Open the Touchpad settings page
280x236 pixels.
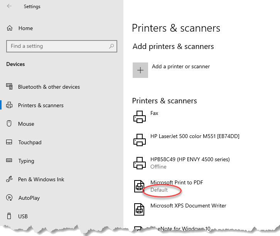[30, 142]
